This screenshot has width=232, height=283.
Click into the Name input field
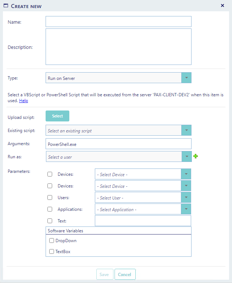(x=118, y=22)
